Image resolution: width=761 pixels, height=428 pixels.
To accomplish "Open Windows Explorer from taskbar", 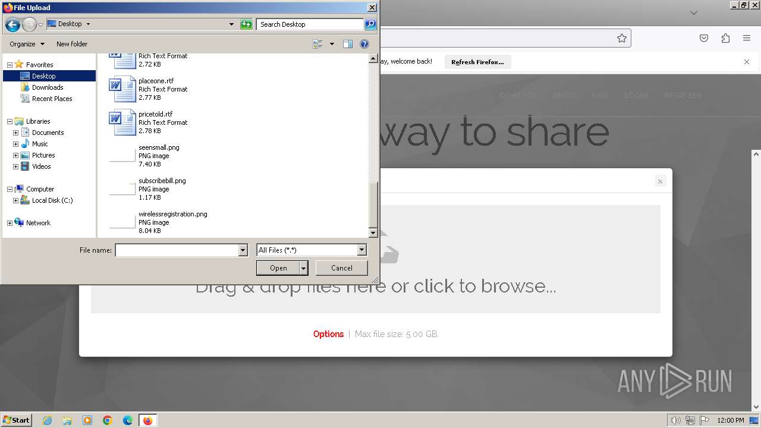I will coord(67,420).
